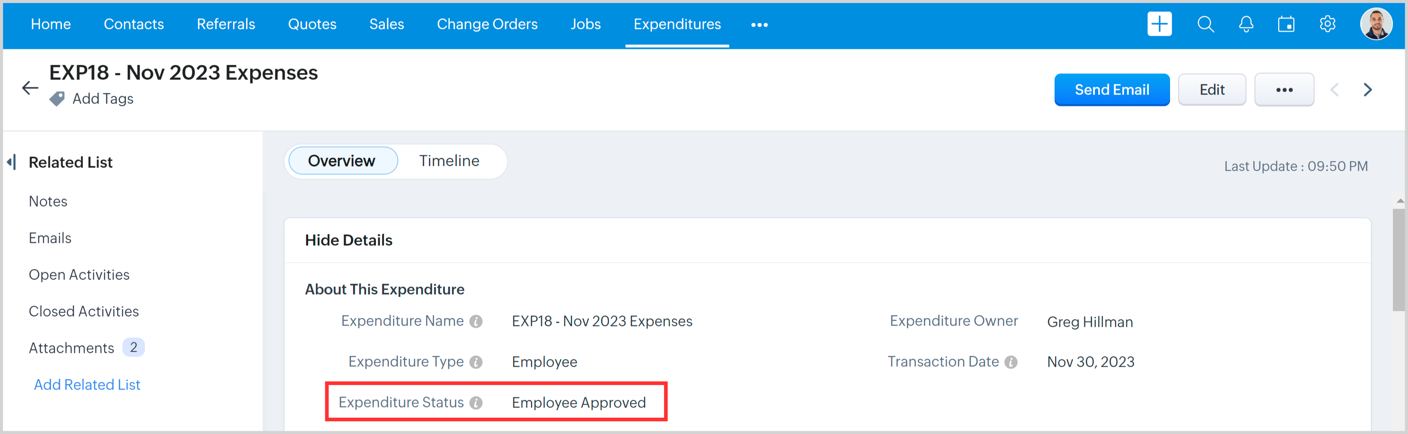Viewport: 1408px width, 434px height.
Task: Click the tag icon beside Add Tags
Action: click(x=57, y=99)
